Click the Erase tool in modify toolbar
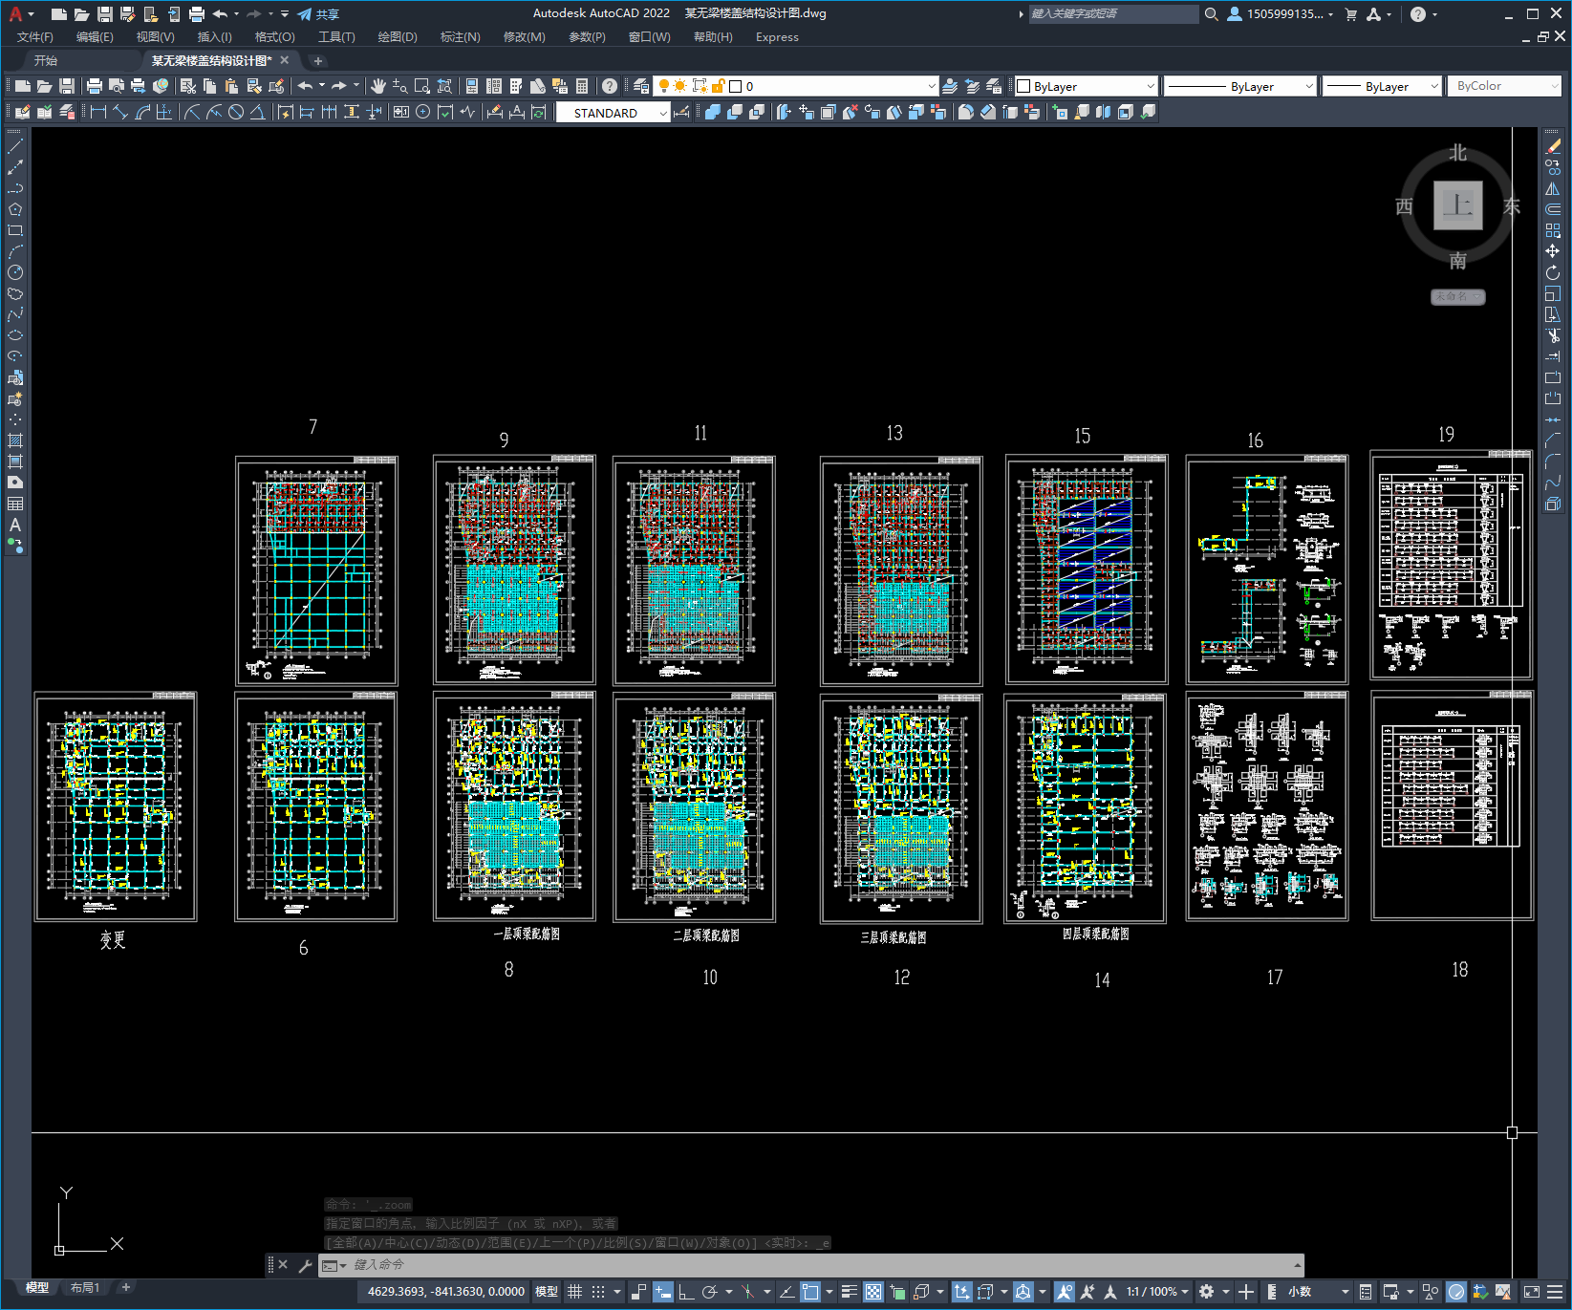 coord(1553,146)
